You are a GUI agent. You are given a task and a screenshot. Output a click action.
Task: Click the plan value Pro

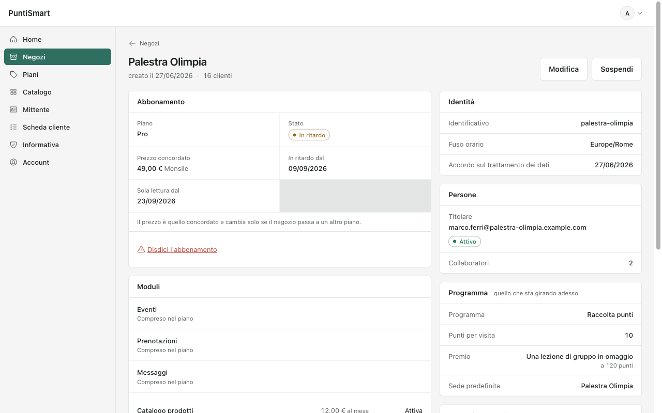[x=142, y=134]
